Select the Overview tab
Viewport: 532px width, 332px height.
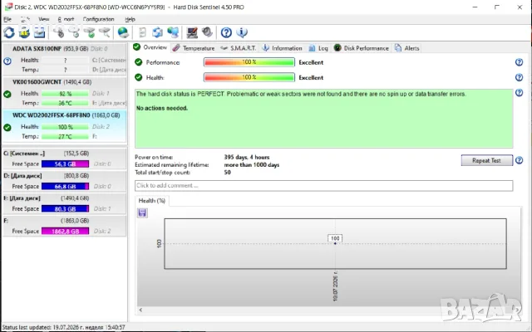150,47
